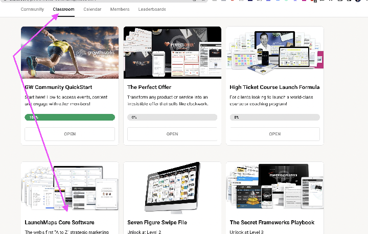This screenshot has width=368, height=234.
Task: Click 'For clients looking to launch' description
Action: click(271, 101)
